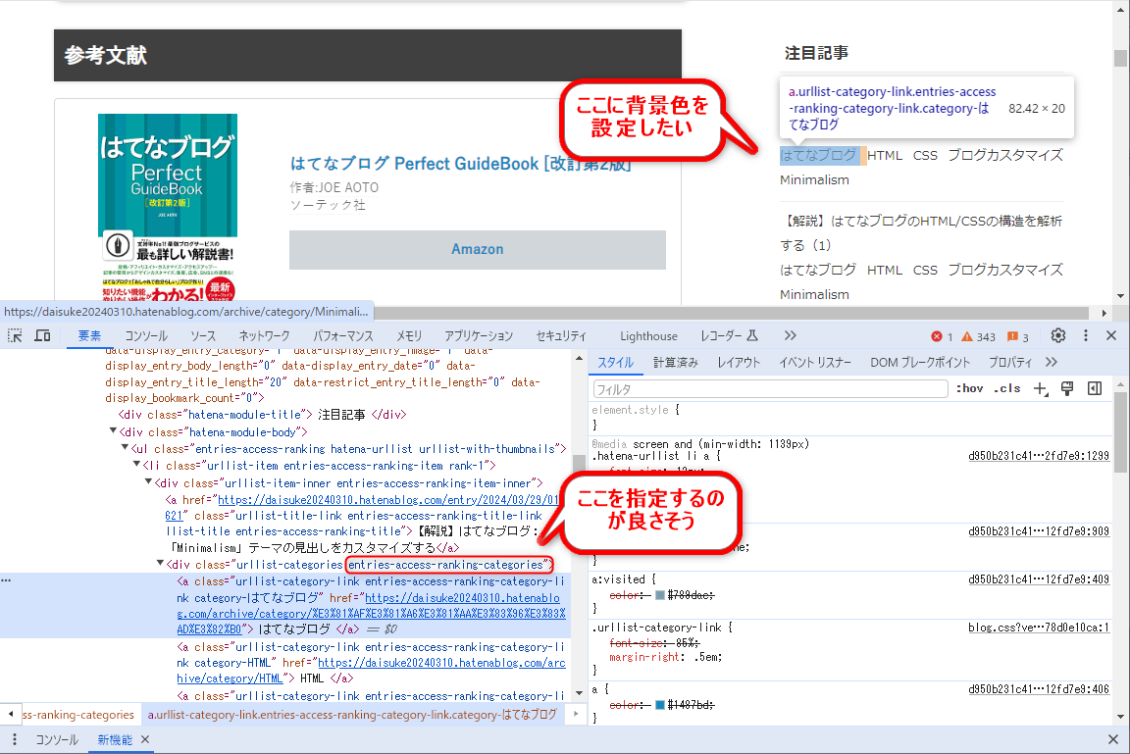Open the Lighthouse tab

pyautogui.click(x=648, y=335)
